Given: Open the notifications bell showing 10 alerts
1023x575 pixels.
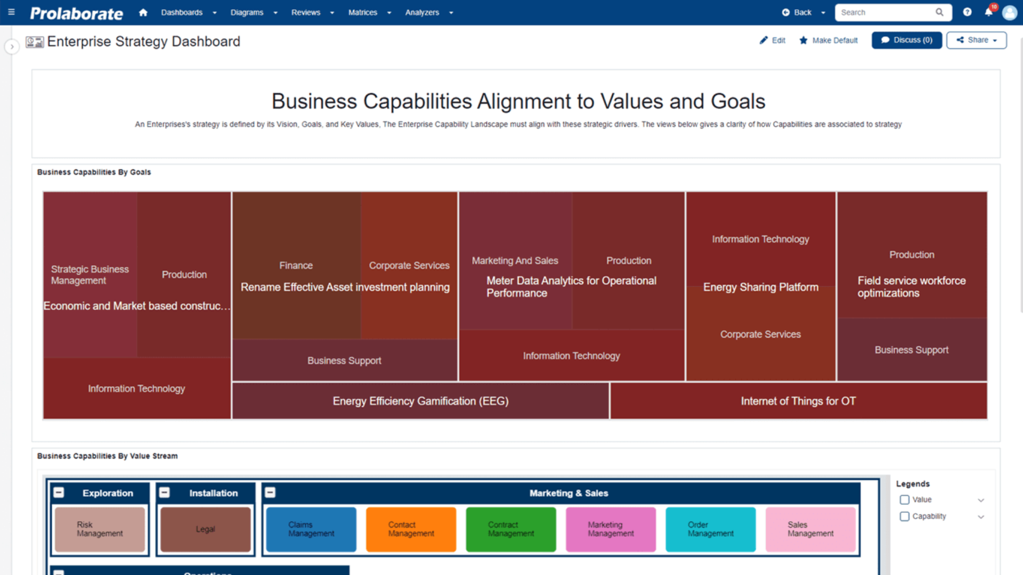Looking at the screenshot, I should point(989,12).
